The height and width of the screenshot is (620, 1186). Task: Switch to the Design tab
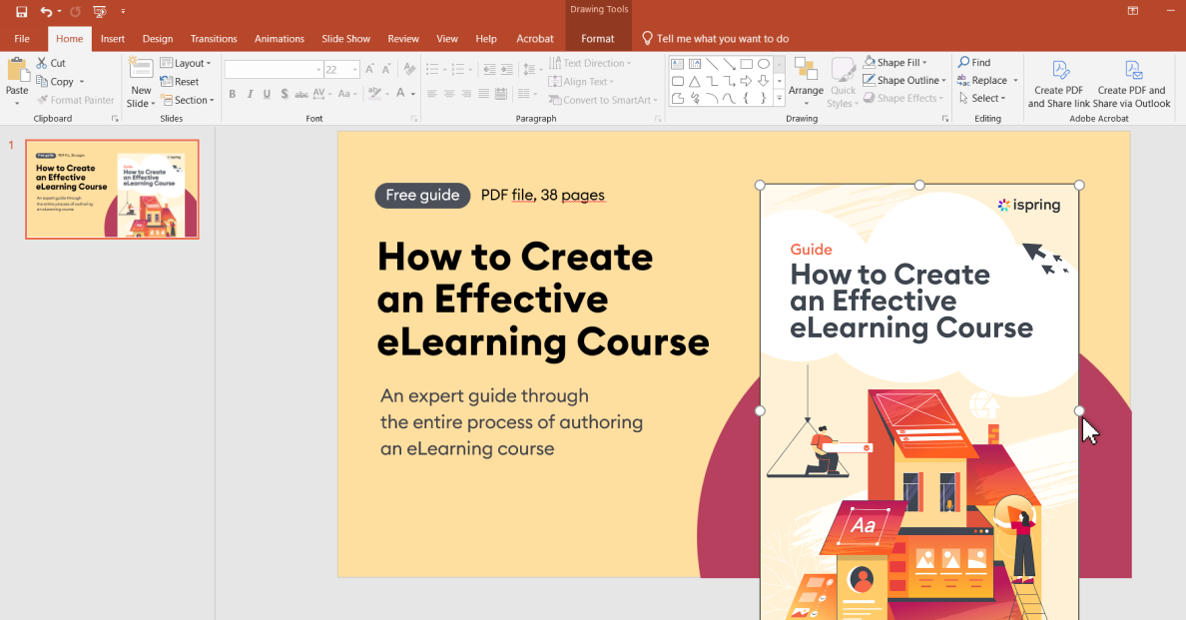coord(158,39)
